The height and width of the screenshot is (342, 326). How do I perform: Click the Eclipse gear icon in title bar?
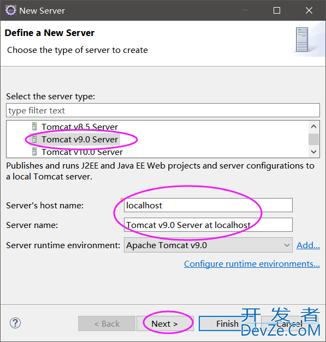pos(11,10)
